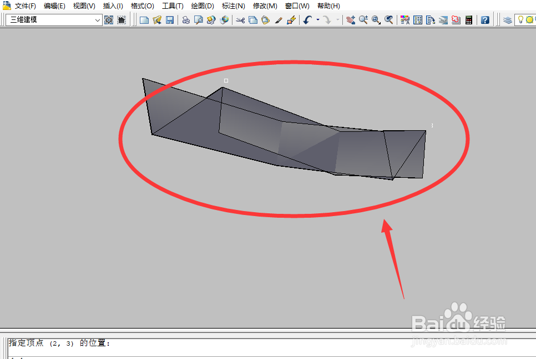This screenshot has width=536, height=359.
Task: Select the Zoom Realtime magnifier
Action: point(363,20)
